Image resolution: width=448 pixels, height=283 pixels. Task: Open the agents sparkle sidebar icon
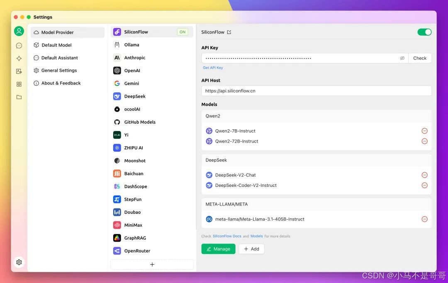(19, 58)
